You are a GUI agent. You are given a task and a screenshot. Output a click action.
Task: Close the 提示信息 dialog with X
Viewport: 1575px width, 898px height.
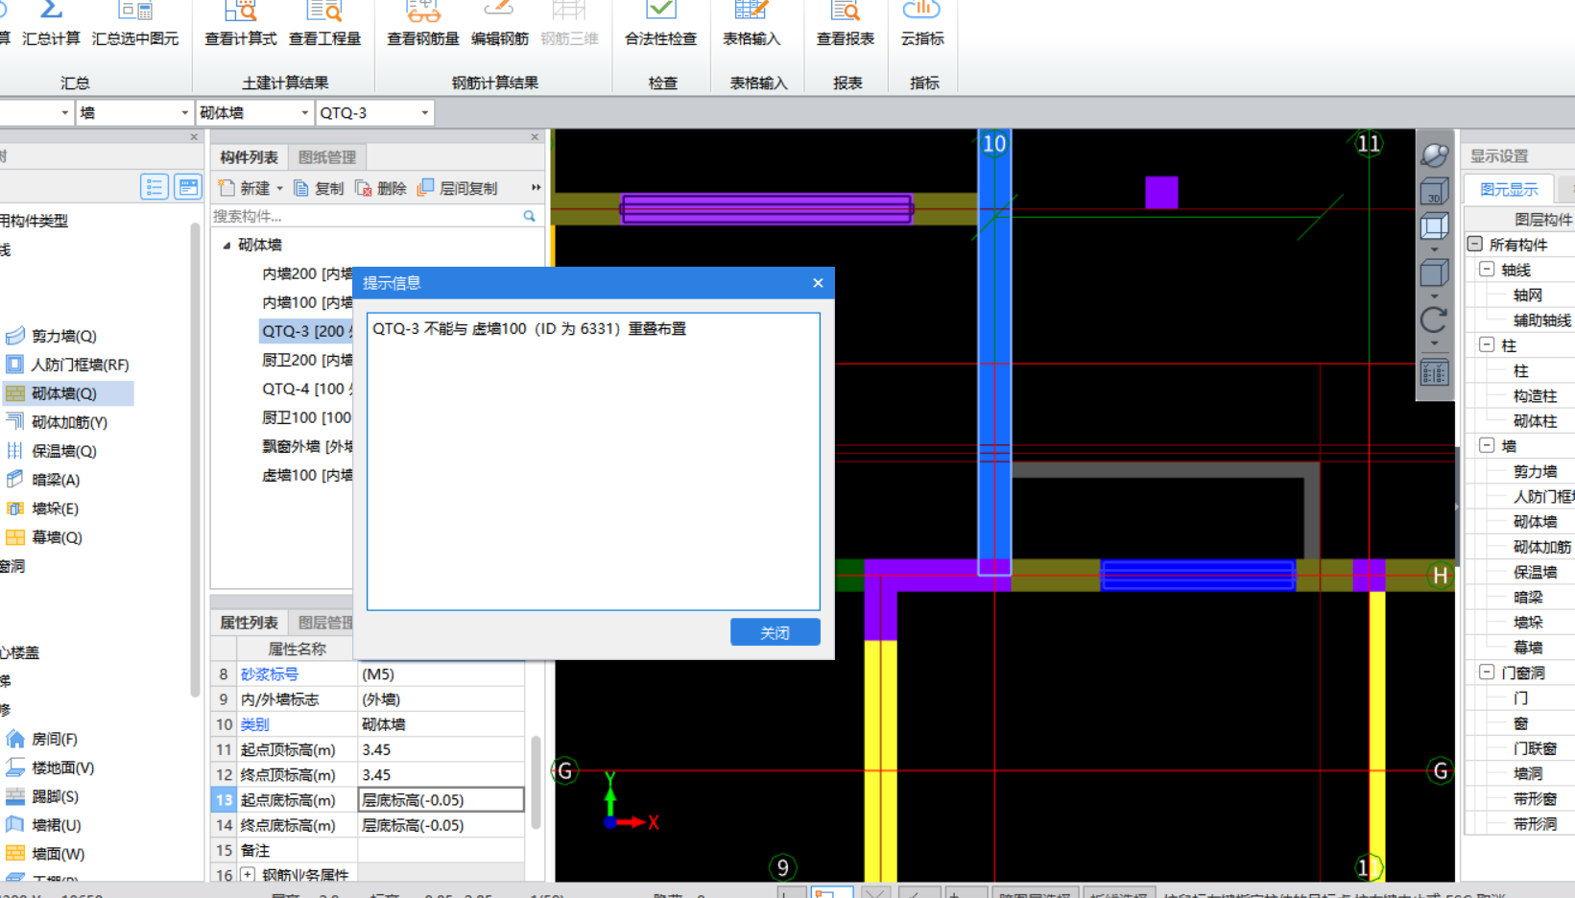pos(818,283)
